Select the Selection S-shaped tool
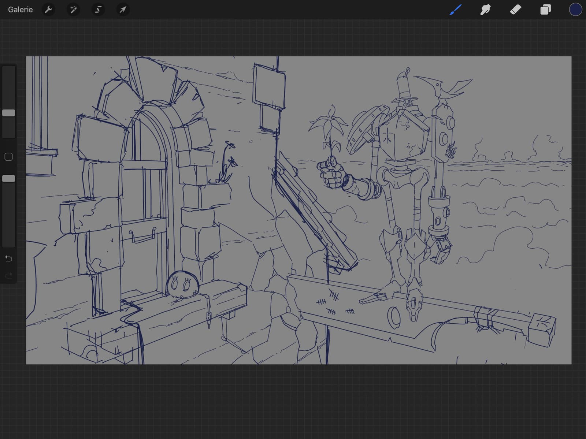The width and height of the screenshot is (586, 439). 98,10
